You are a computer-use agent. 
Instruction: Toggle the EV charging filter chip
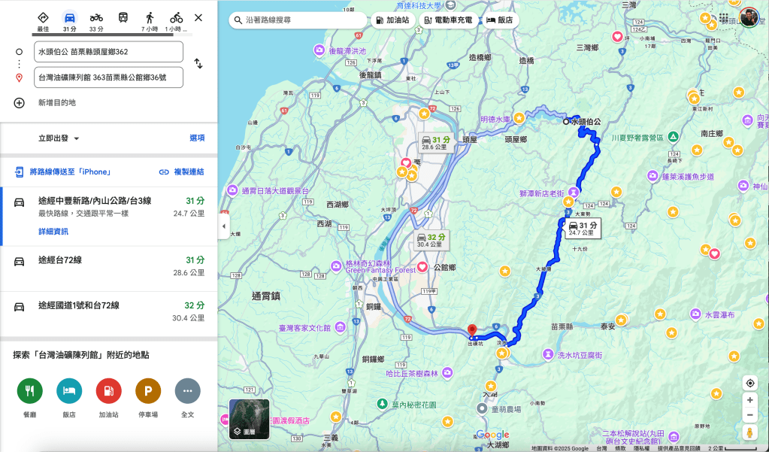click(448, 20)
